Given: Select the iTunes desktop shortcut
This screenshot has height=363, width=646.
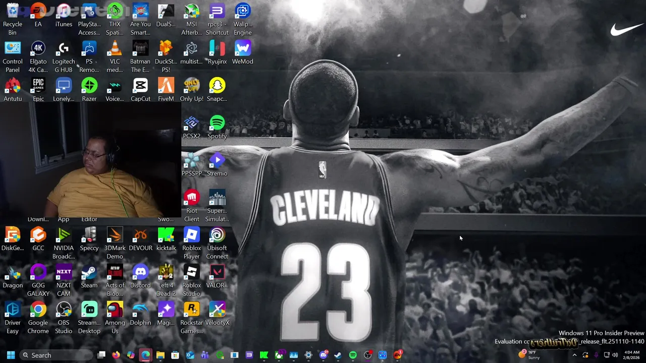Looking at the screenshot, I should [x=64, y=15].
